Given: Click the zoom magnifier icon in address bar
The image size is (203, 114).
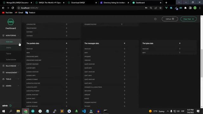Looking at the screenshot, I should pyautogui.click(x=151, y=8).
